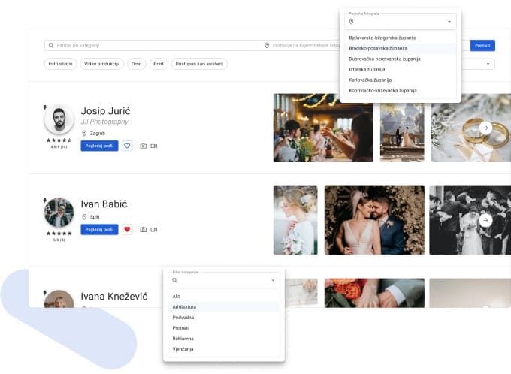Click the star rating under Ivan Babić

coord(59,234)
